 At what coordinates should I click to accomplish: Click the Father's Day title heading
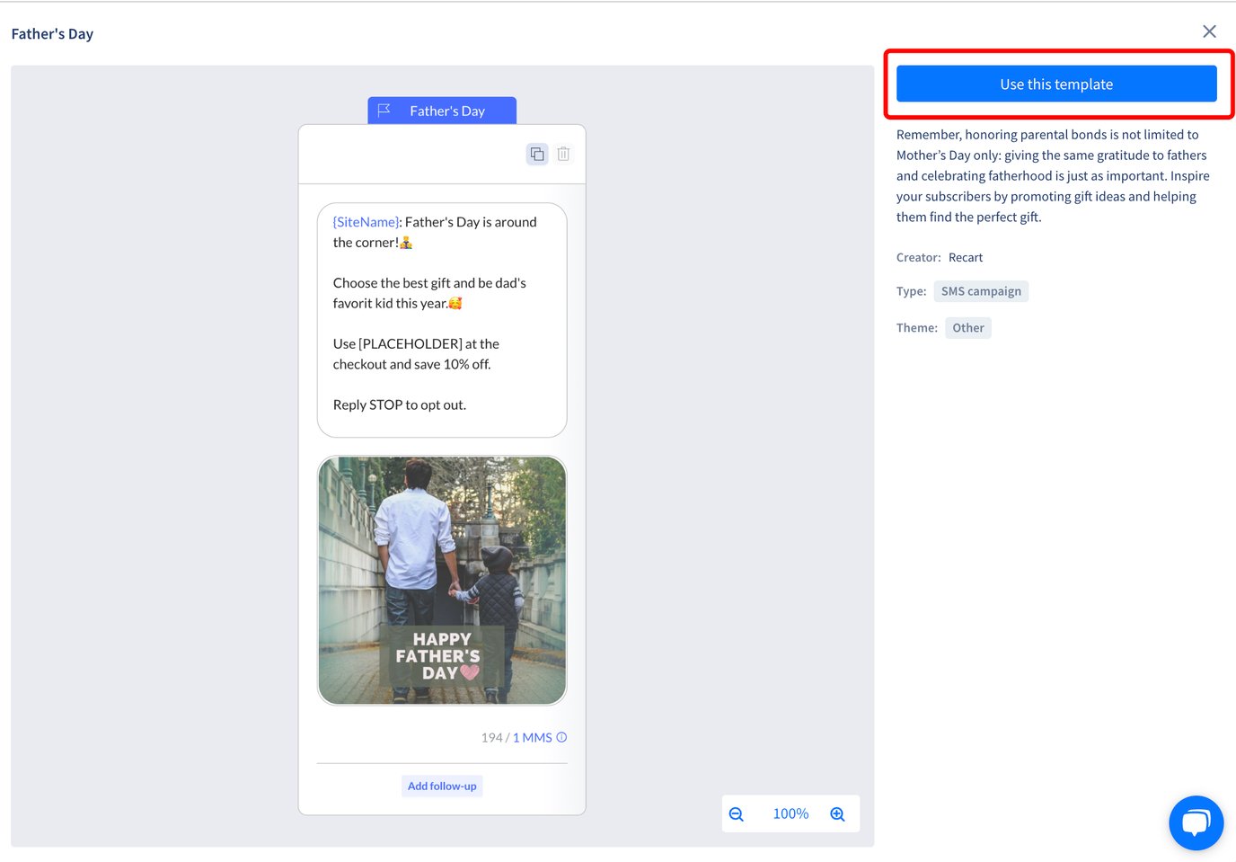pos(51,33)
